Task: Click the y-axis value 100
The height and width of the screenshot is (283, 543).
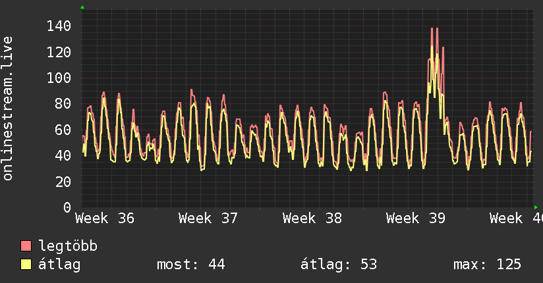Action: tap(59, 78)
